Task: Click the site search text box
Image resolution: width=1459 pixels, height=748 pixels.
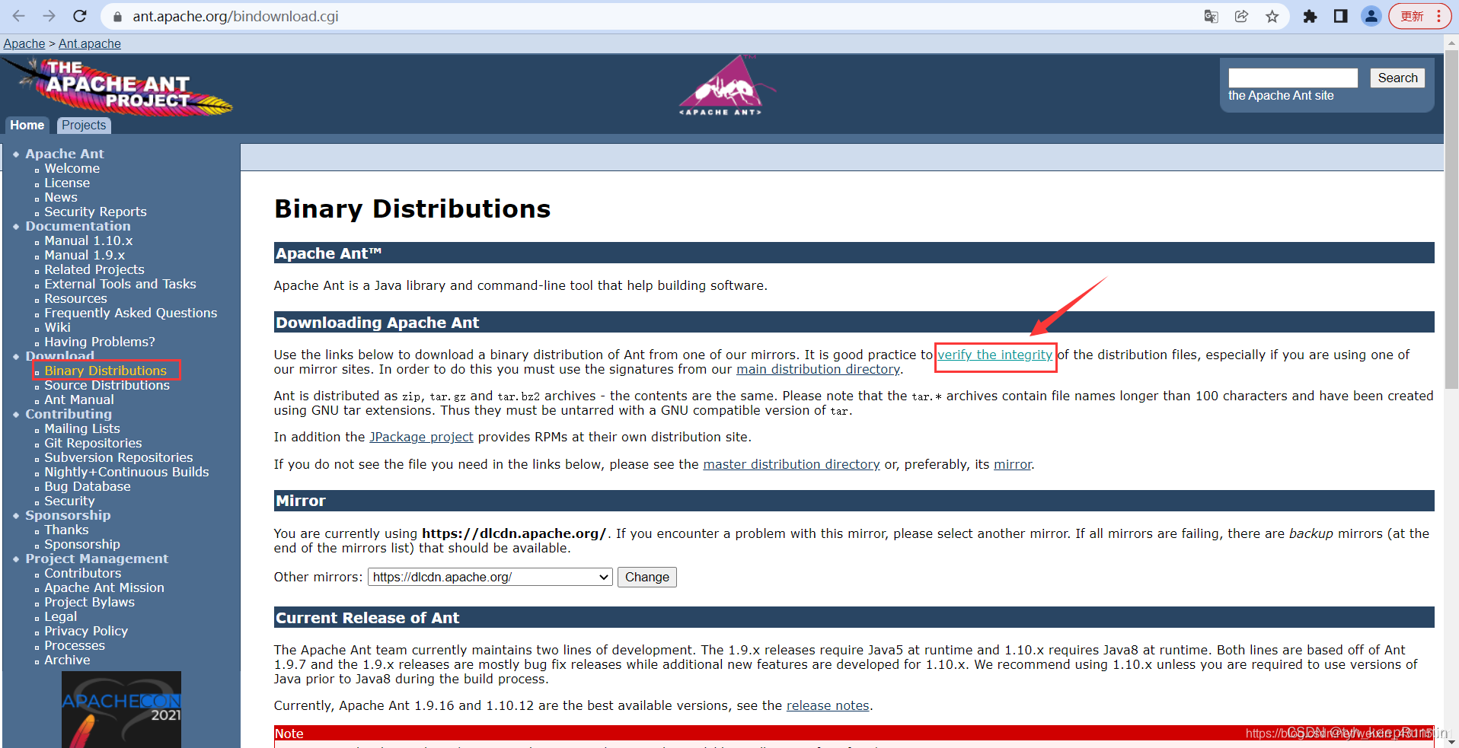Action: pos(1293,78)
